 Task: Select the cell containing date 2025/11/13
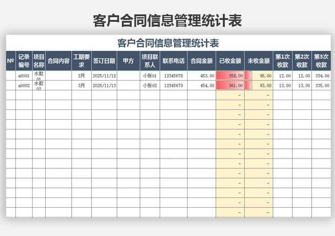pos(104,85)
